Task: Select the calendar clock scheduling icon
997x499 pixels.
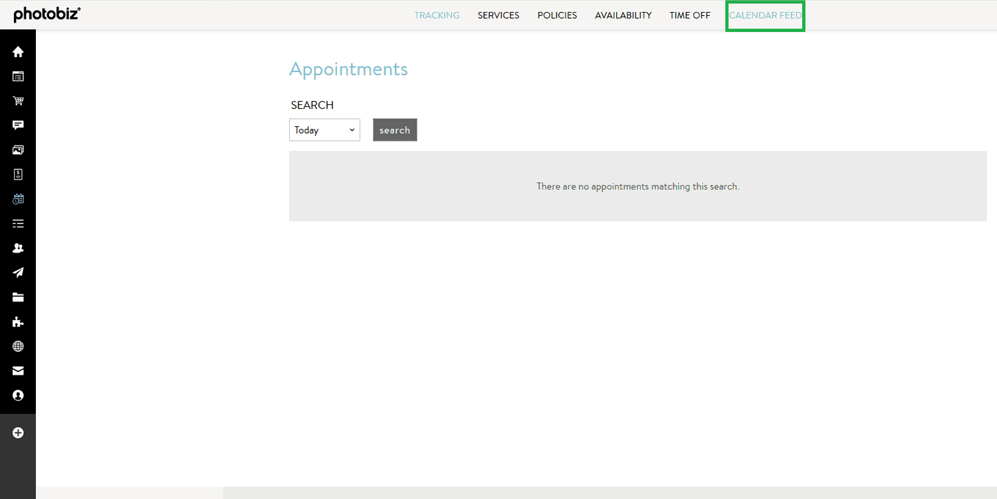Action: (18, 199)
